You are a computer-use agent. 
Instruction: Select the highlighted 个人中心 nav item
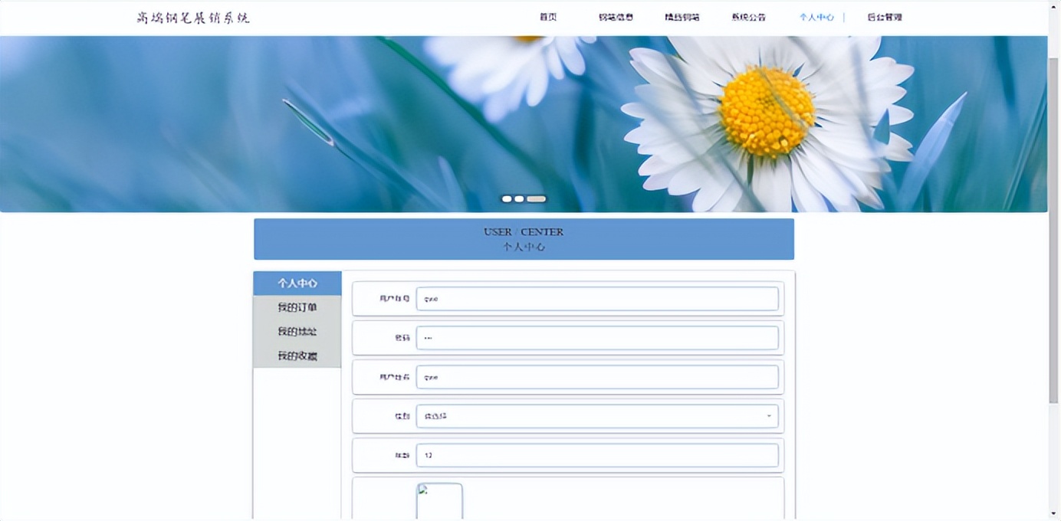click(x=815, y=17)
